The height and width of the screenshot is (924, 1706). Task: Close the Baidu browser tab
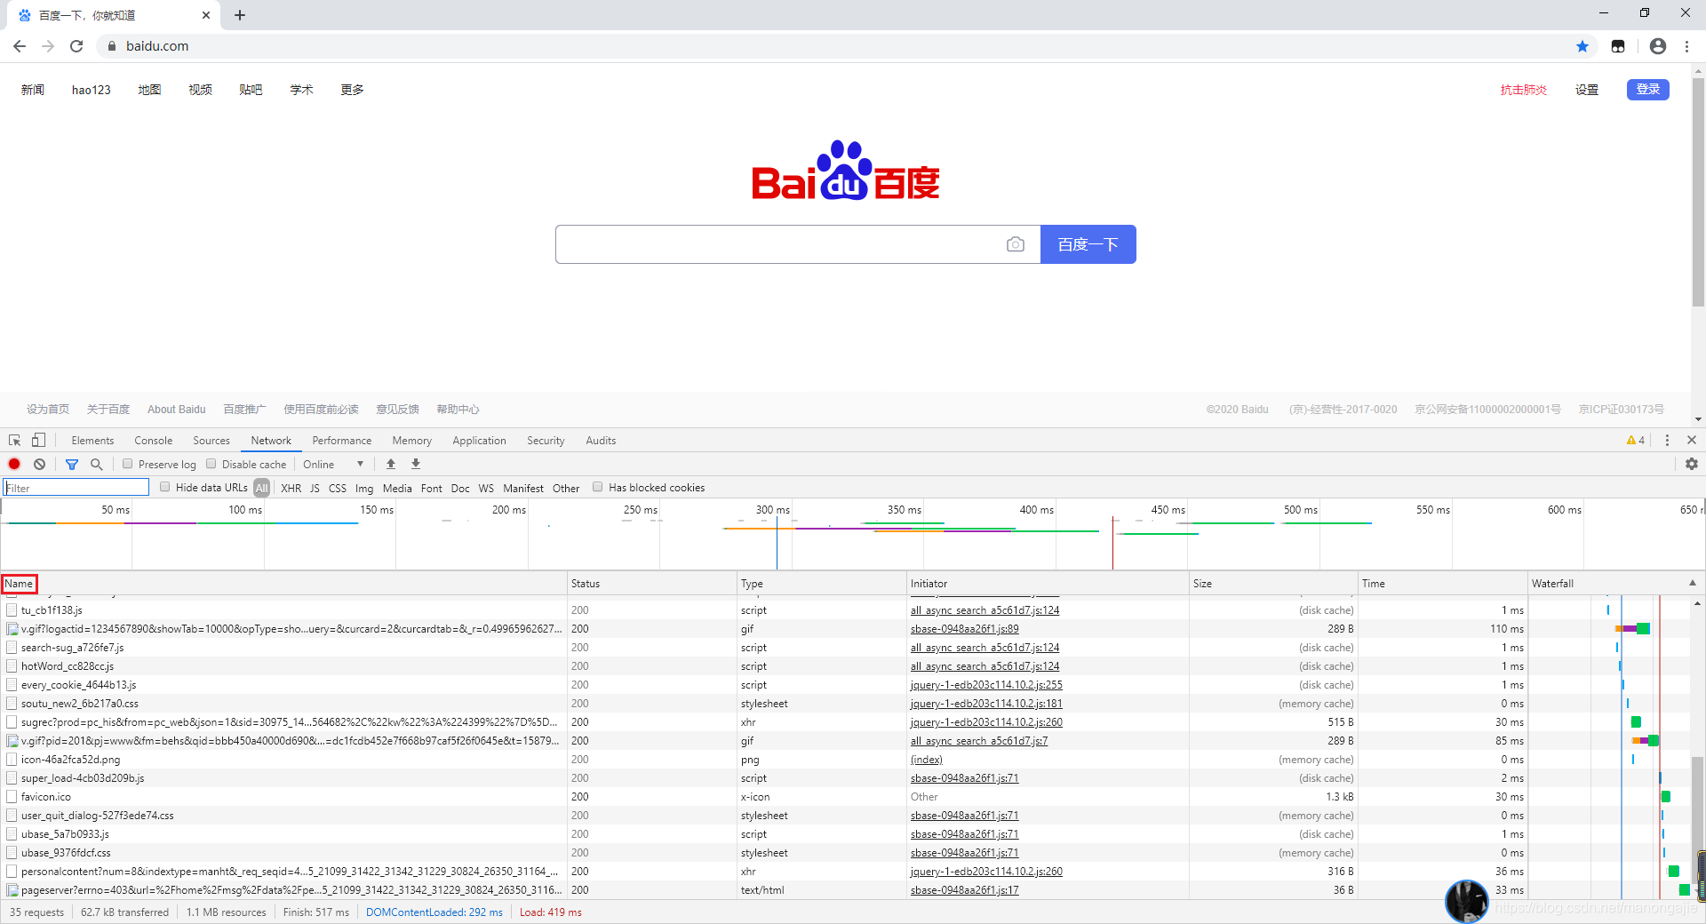click(206, 15)
